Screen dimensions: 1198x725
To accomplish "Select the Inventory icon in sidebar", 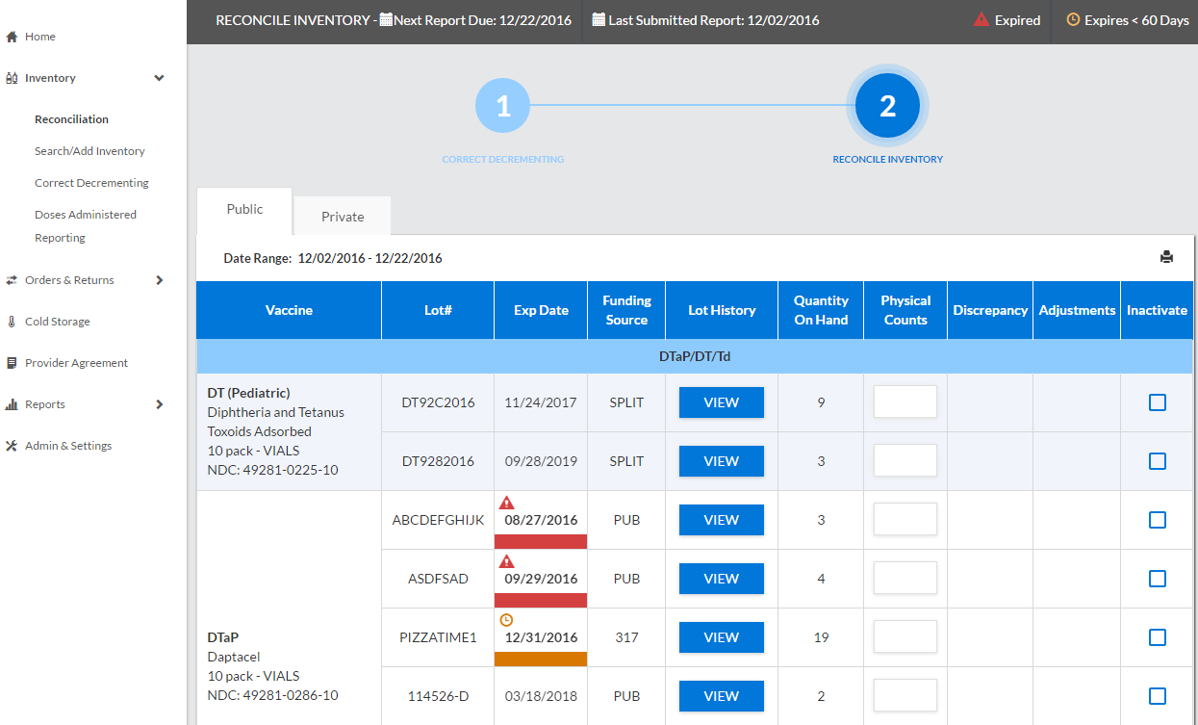I will tap(13, 78).
